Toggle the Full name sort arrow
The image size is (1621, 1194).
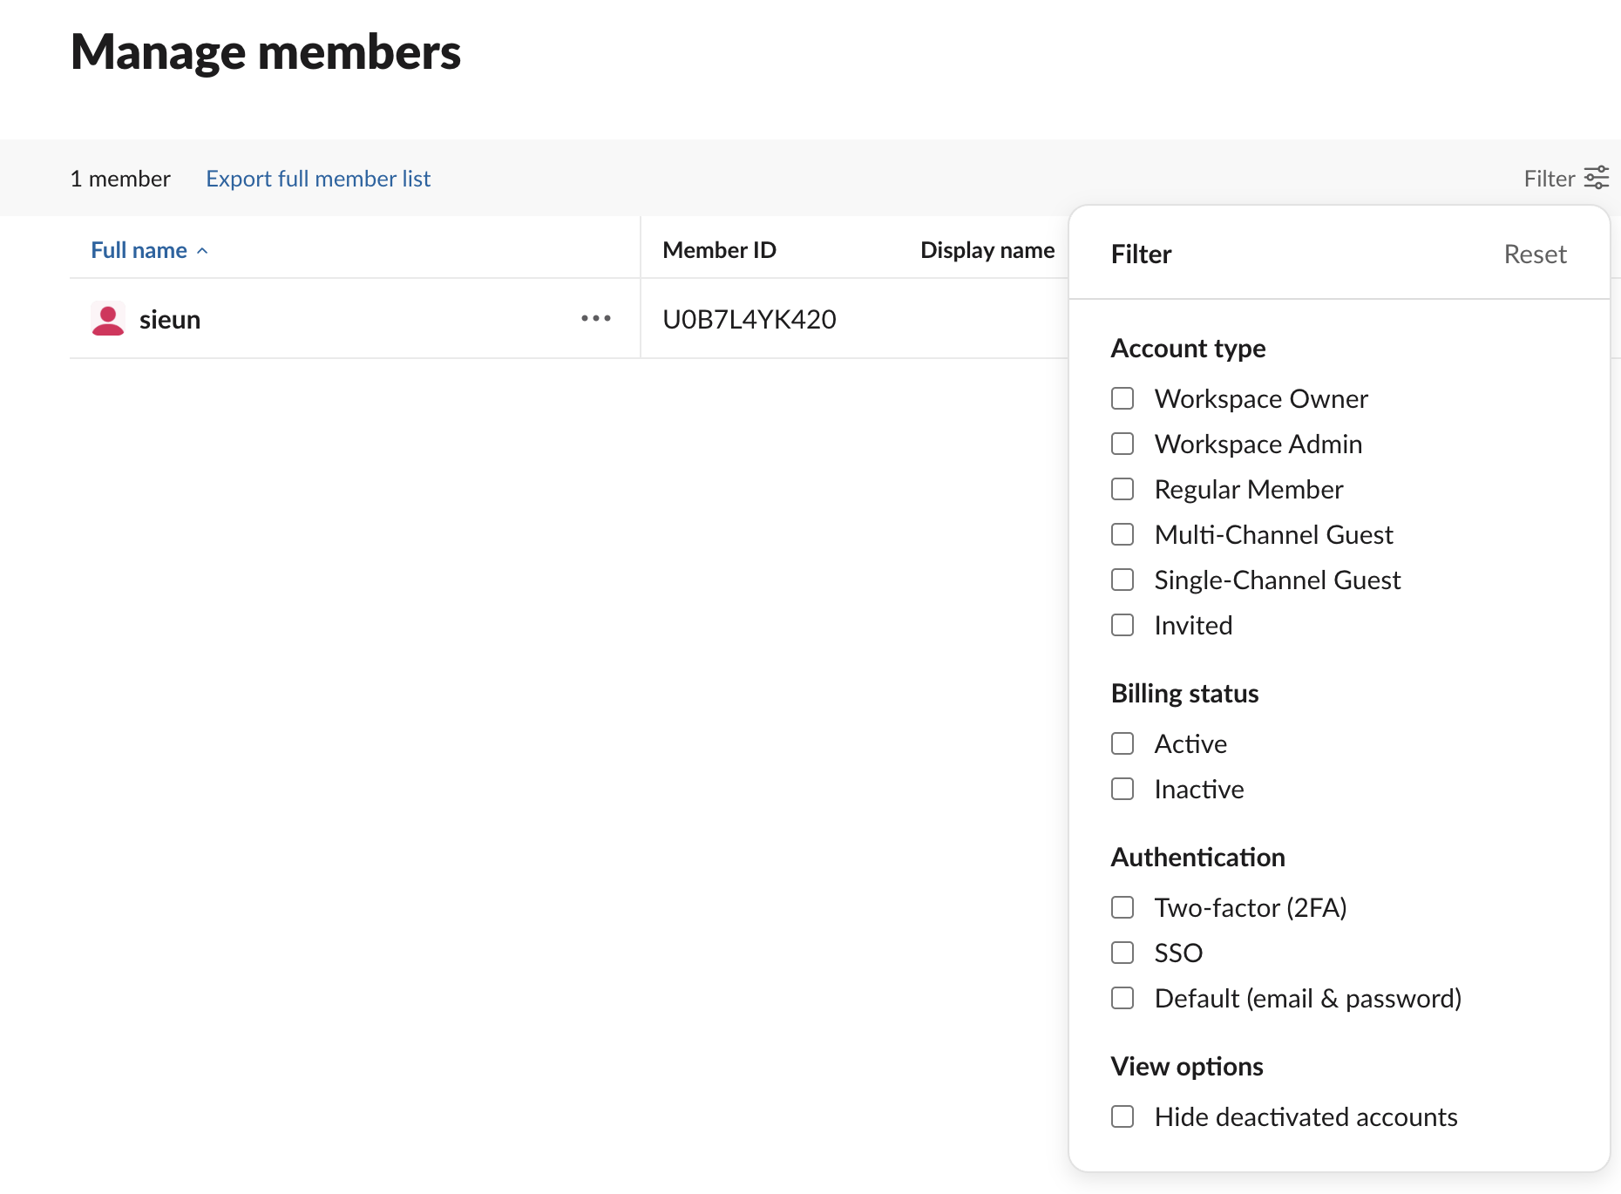coord(202,251)
